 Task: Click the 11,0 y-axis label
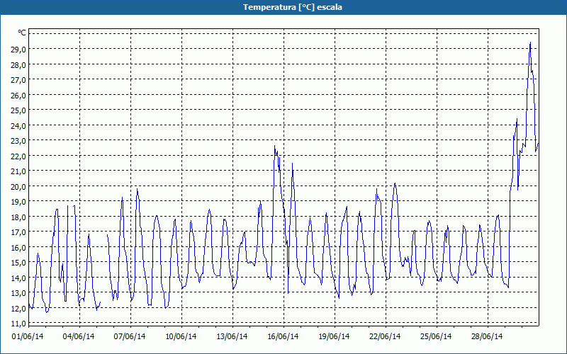18,324
